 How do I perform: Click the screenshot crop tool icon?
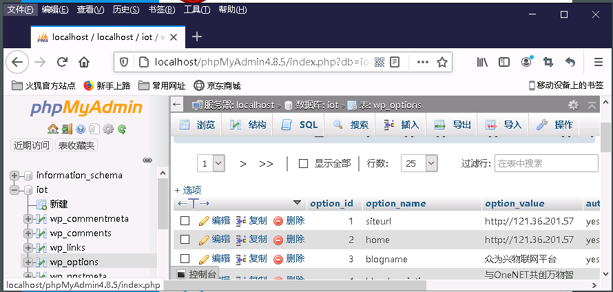548,62
